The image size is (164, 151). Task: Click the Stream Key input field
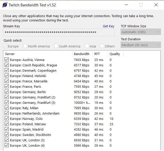point(59,32)
